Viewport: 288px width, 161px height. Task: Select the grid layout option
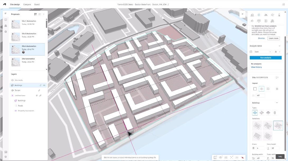point(261,89)
